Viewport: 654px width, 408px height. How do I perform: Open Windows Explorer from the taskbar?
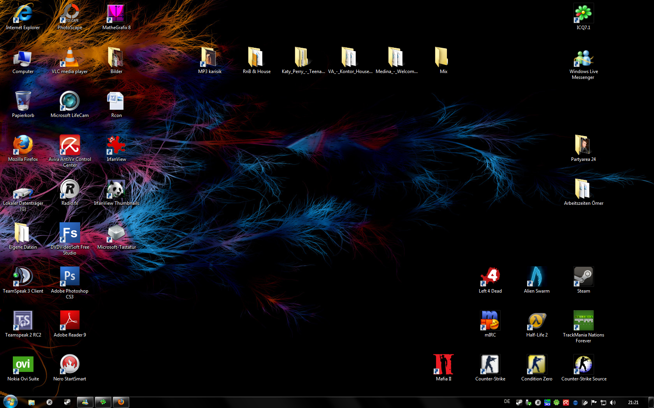pos(32,402)
